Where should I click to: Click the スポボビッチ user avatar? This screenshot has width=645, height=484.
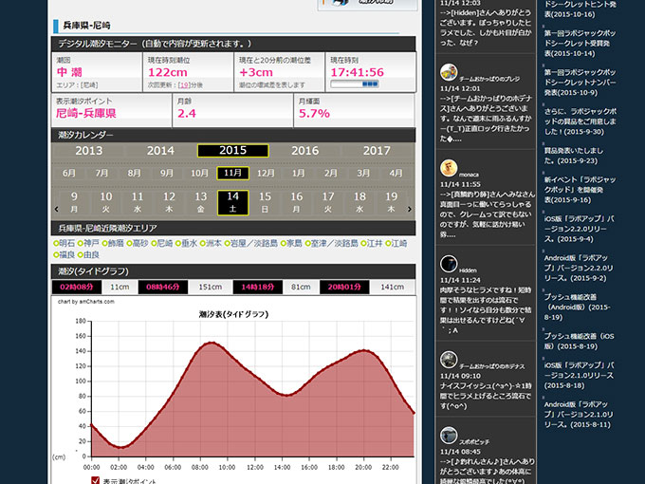point(449,435)
